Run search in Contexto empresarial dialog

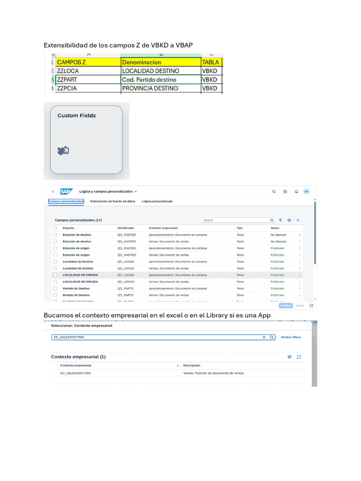click(272, 337)
